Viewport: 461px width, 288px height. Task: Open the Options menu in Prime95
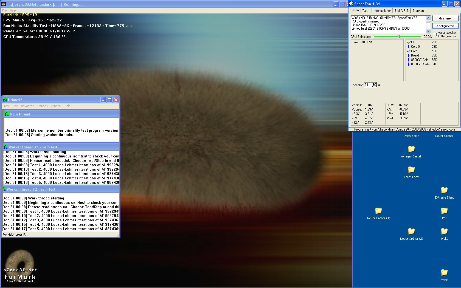43,106
